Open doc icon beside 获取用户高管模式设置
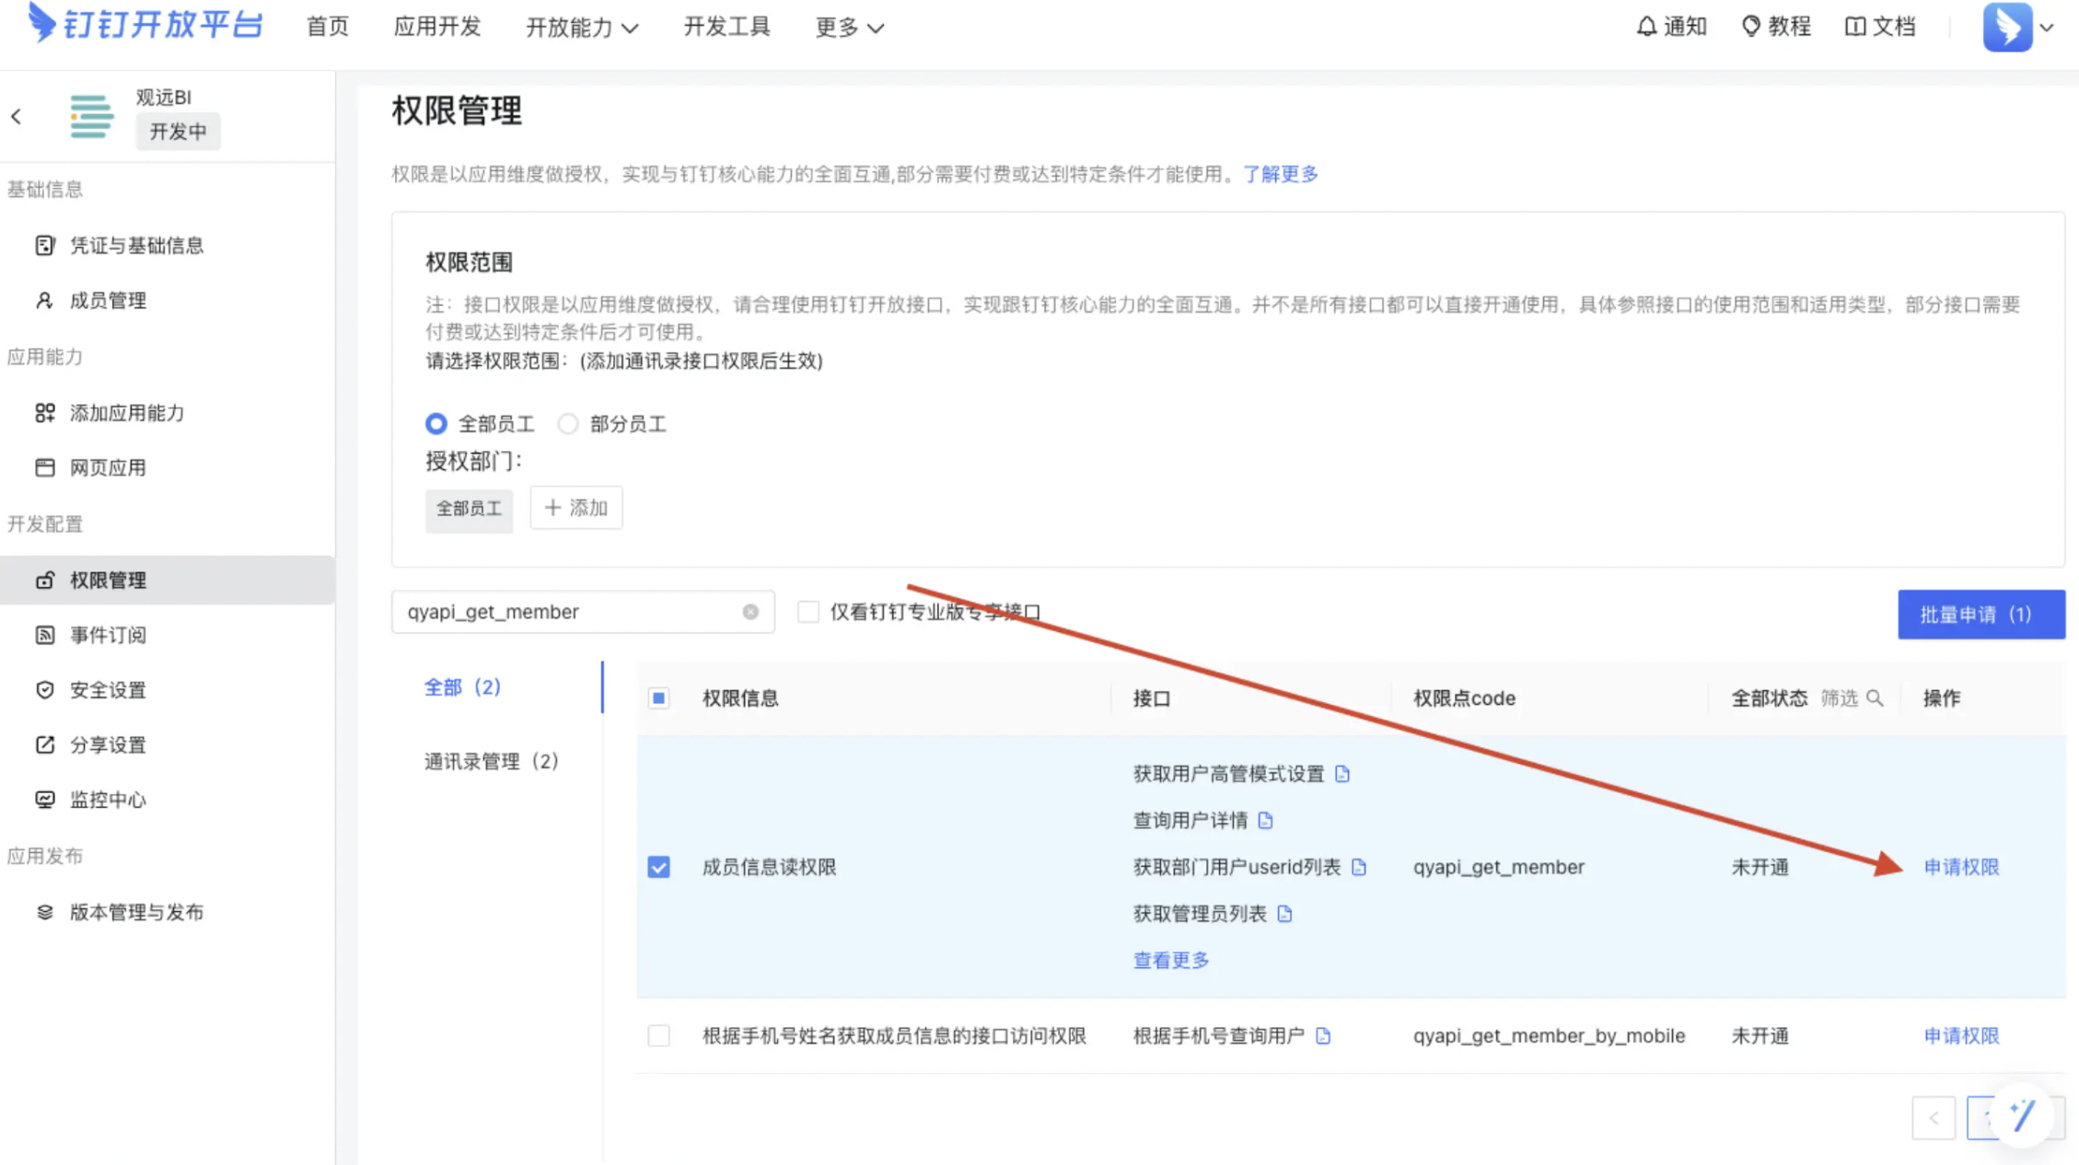 [1342, 774]
